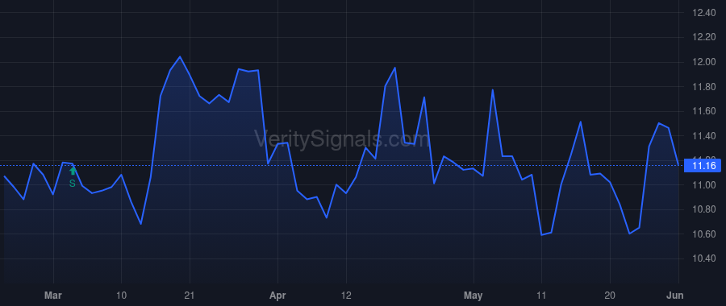Select the current price label 11.16

[703, 165]
